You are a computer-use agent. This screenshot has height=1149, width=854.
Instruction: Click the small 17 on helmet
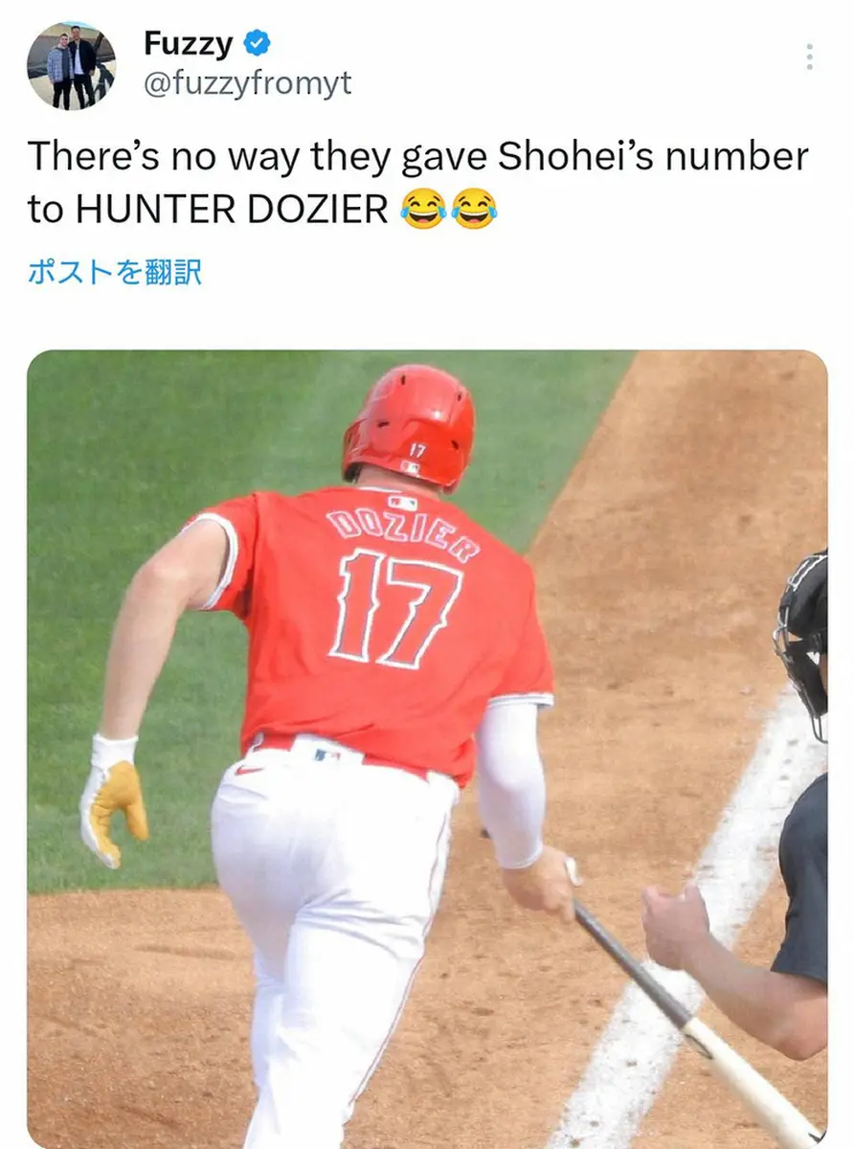click(x=417, y=449)
